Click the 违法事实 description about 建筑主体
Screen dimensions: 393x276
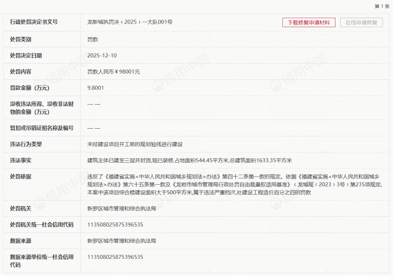[189, 160]
